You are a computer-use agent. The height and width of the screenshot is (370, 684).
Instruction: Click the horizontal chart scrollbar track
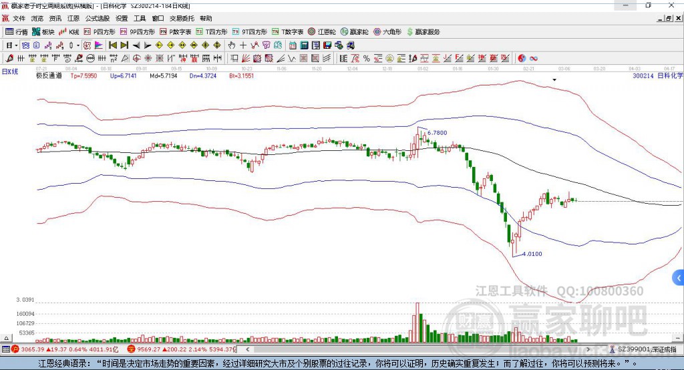point(419,349)
